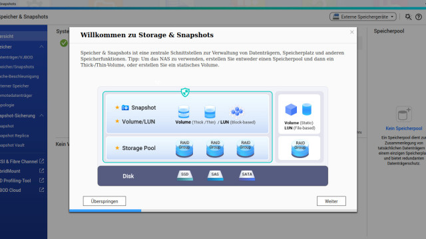Viewport: 426px width, 239px height.
Task: Open external link icon beside HybridMount
Action: [41, 171]
